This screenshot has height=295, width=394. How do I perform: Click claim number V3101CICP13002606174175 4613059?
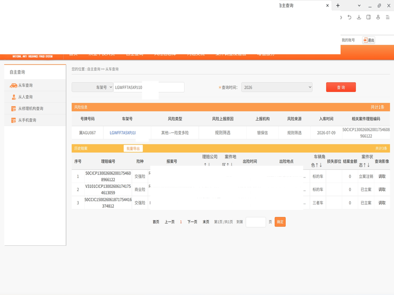coord(108,190)
